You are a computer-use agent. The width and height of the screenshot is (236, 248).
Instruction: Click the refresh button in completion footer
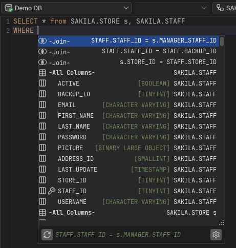(x=47, y=235)
